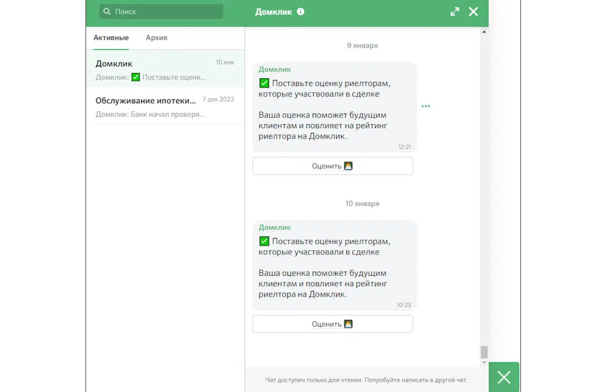Click Оценить button under 12:21 message

[x=332, y=166]
